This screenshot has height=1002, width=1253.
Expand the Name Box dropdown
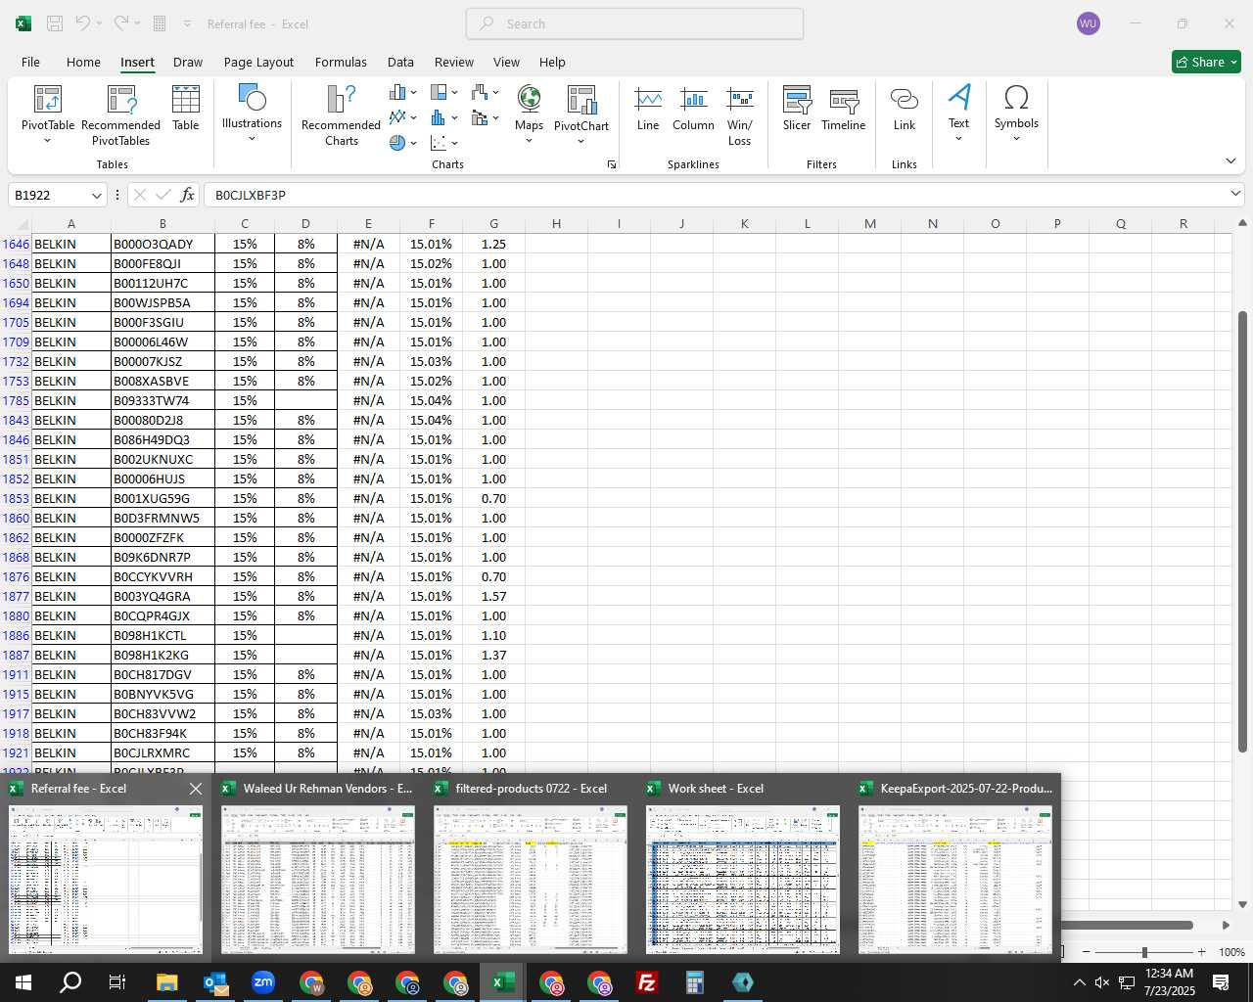tap(96, 195)
